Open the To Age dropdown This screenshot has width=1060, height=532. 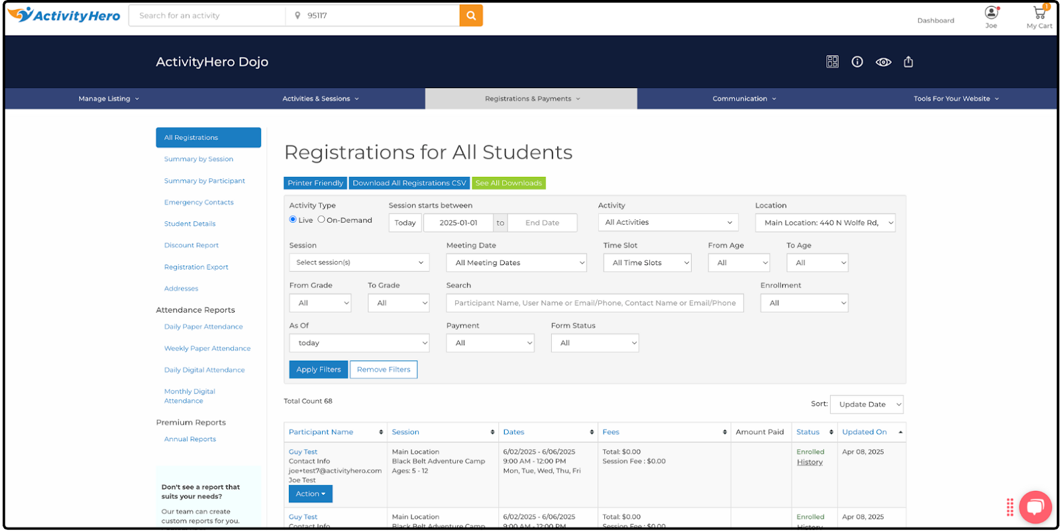(x=818, y=262)
